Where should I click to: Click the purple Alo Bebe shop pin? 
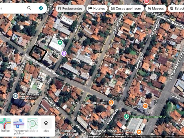(64, 54)
